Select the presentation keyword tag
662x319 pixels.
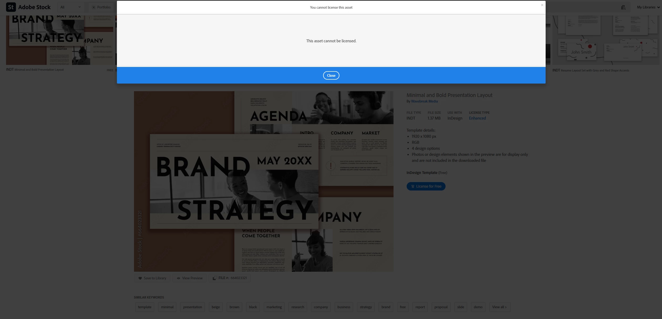coord(192,307)
